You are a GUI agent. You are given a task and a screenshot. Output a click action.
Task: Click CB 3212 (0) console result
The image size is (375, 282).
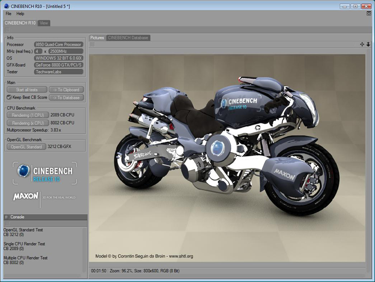14,235
